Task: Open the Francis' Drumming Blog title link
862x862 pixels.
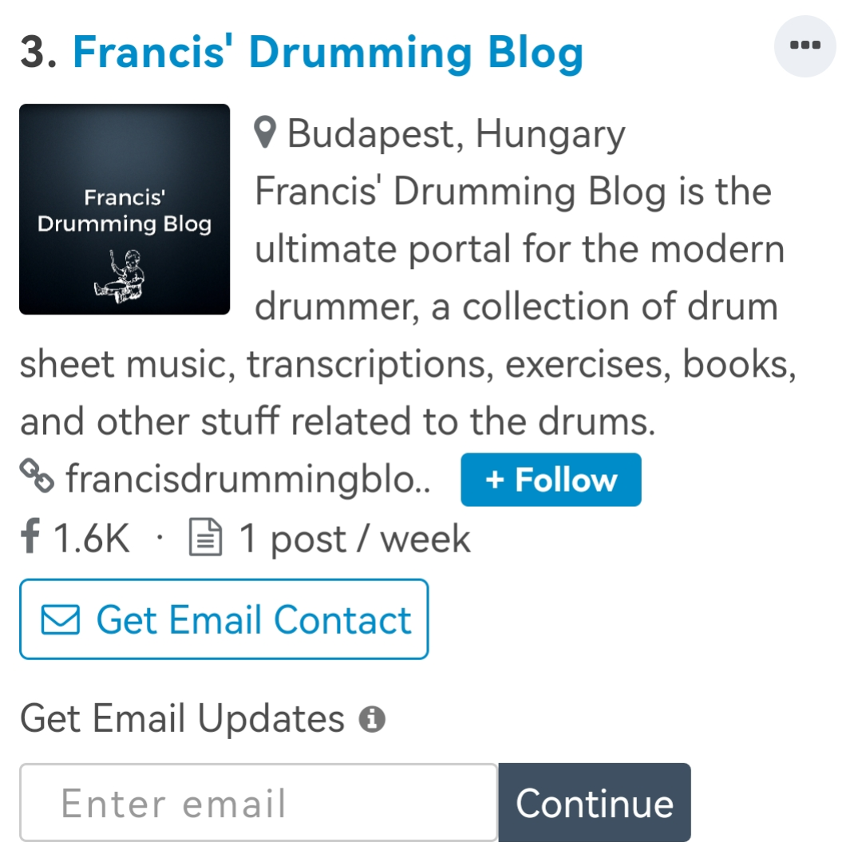Action: [x=327, y=53]
